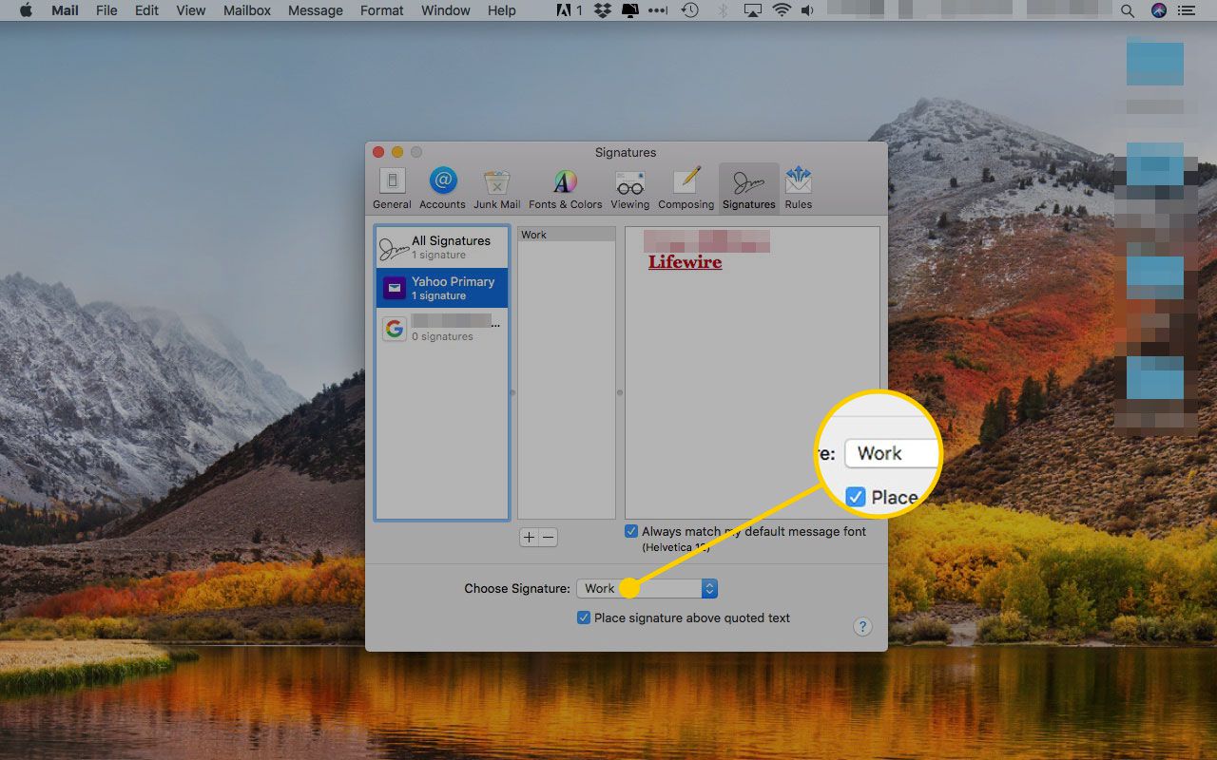1217x760 pixels.
Task: Open the Accounts preferences pane
Action: coord(442,187)
